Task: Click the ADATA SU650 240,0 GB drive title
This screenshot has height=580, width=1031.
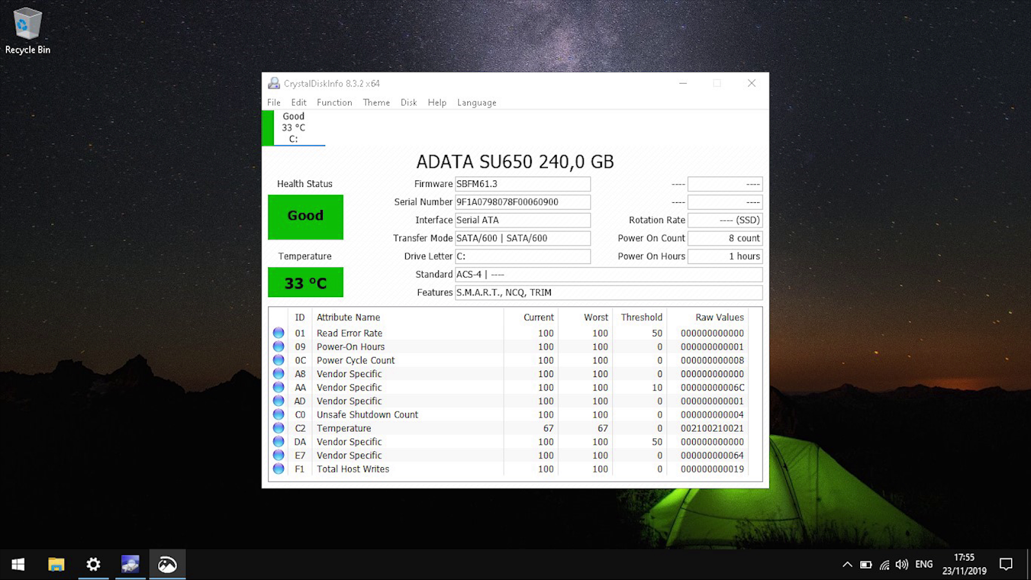Action: 515,161
